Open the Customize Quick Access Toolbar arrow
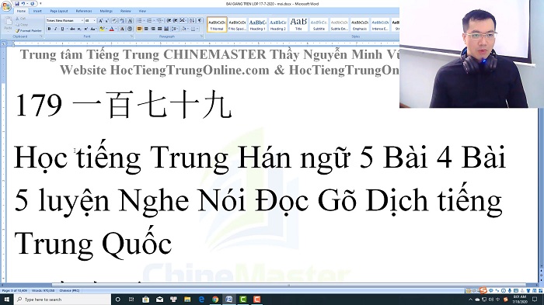 (x=40, y=3)
